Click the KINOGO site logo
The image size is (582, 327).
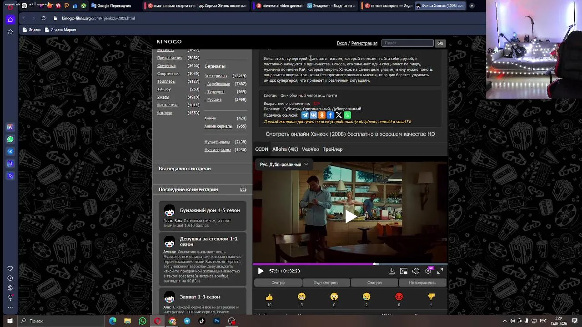(x=169, y=42)
